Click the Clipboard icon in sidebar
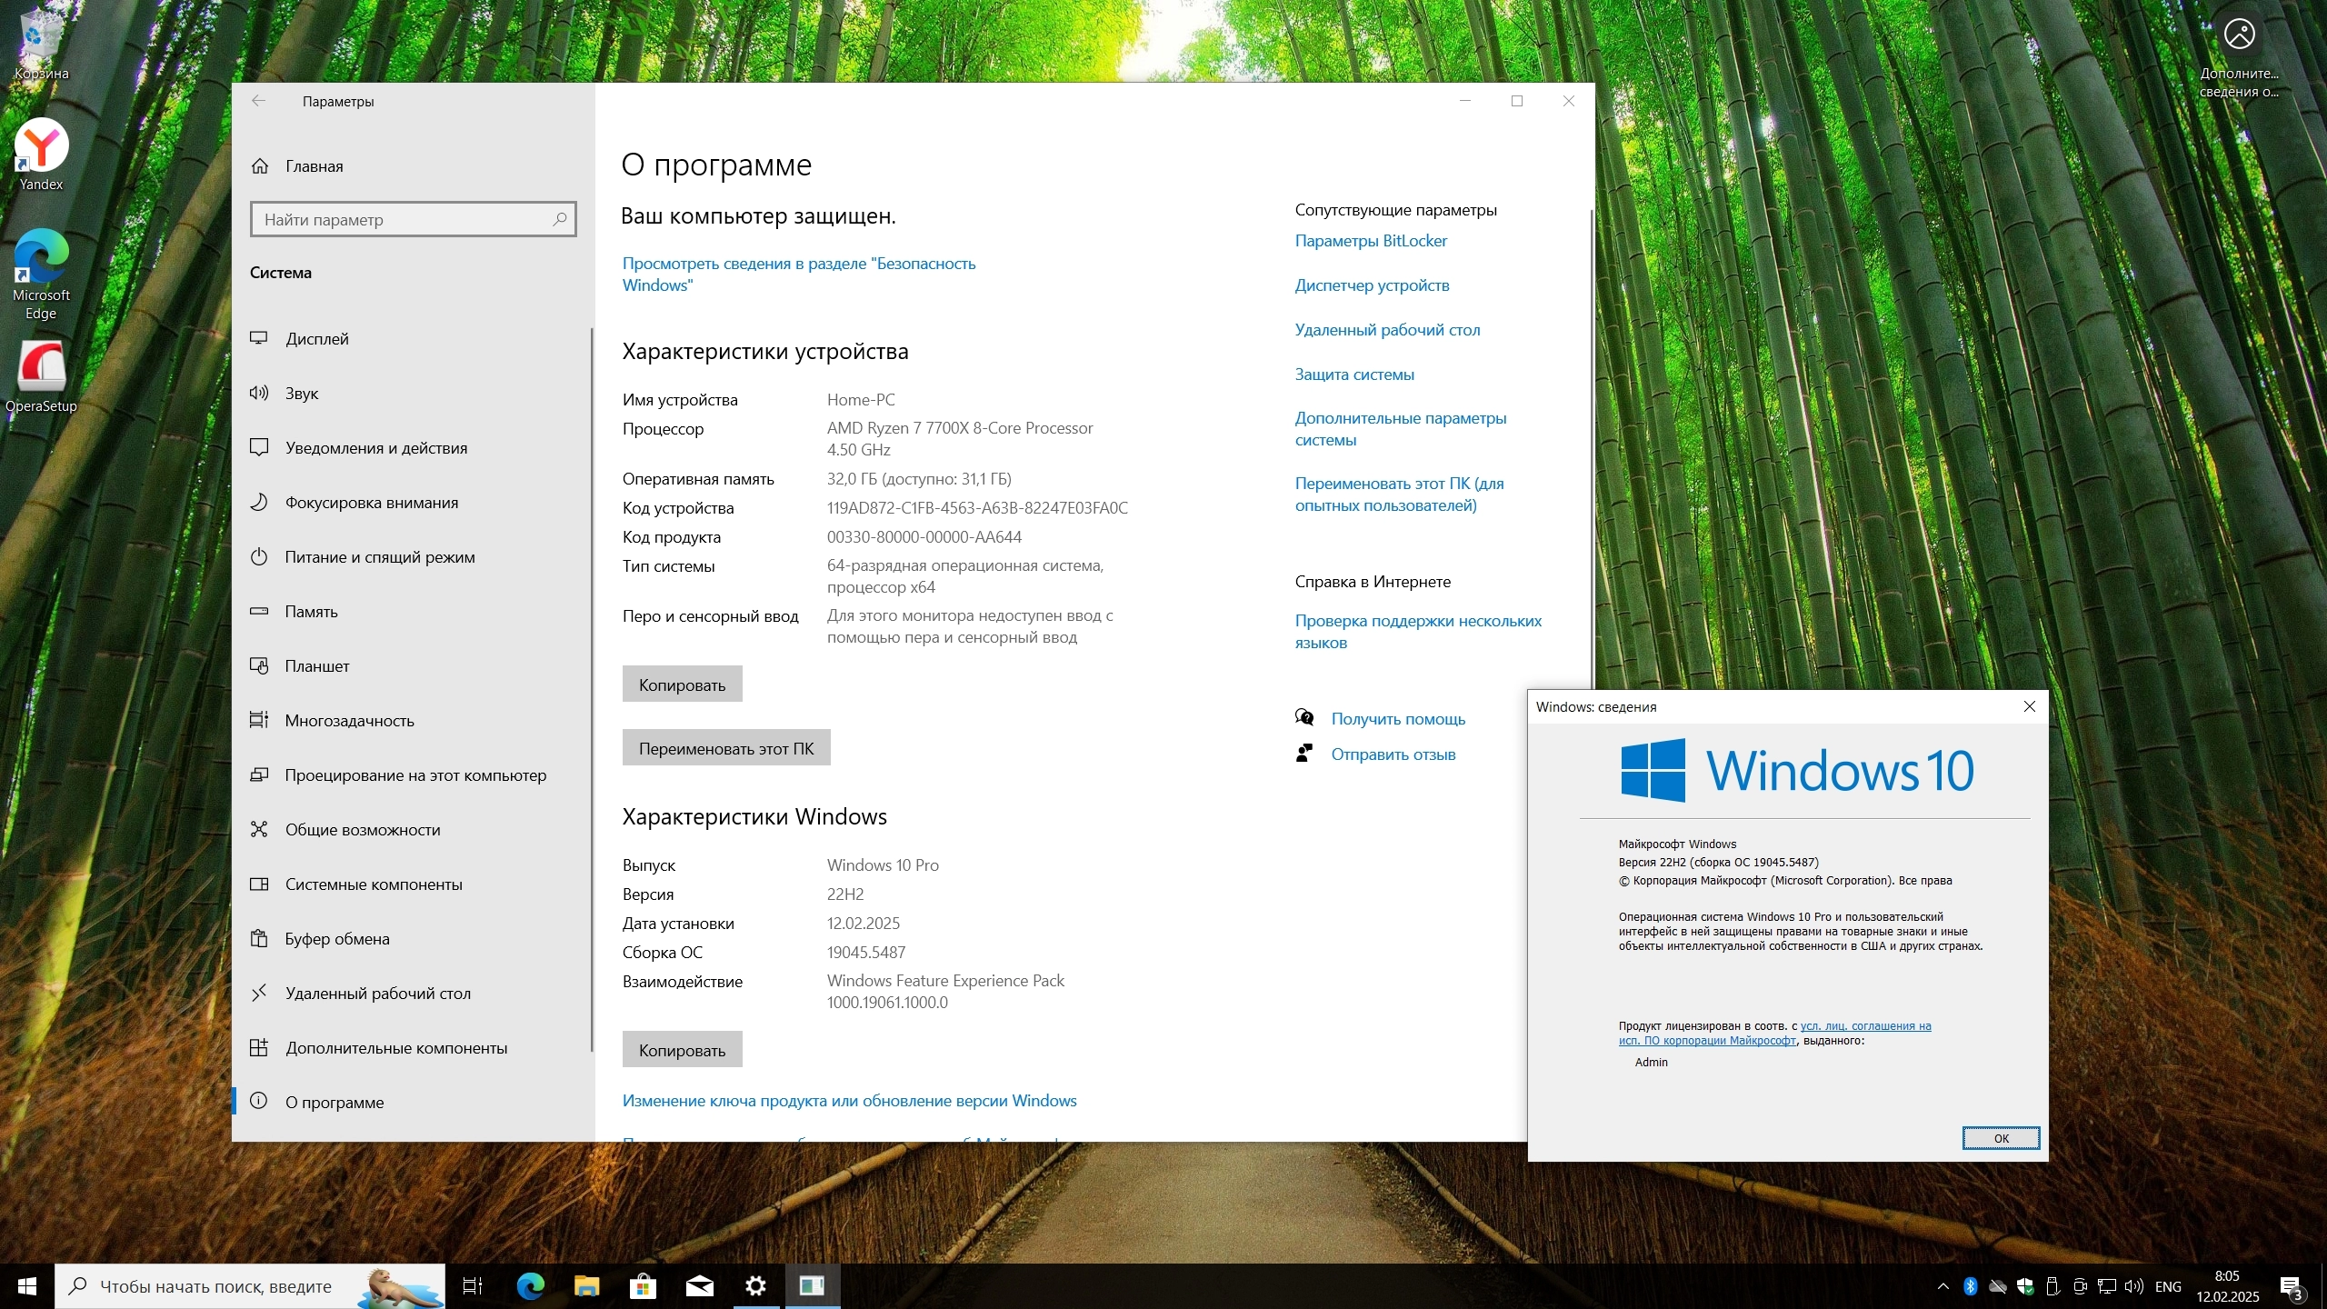Image resolution: width=2327 pixels, height=1309 pixels. click(x=259, y=938)
